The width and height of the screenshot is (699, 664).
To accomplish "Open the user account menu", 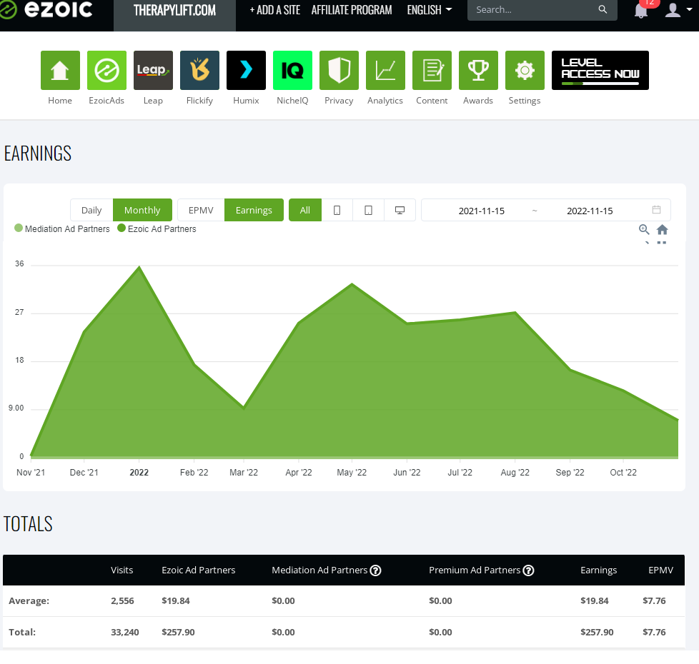I will click(x=678, y=9).
